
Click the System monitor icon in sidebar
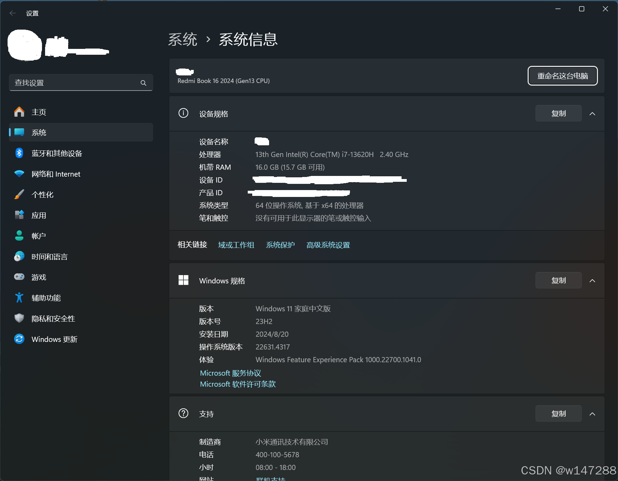[19, 132]
